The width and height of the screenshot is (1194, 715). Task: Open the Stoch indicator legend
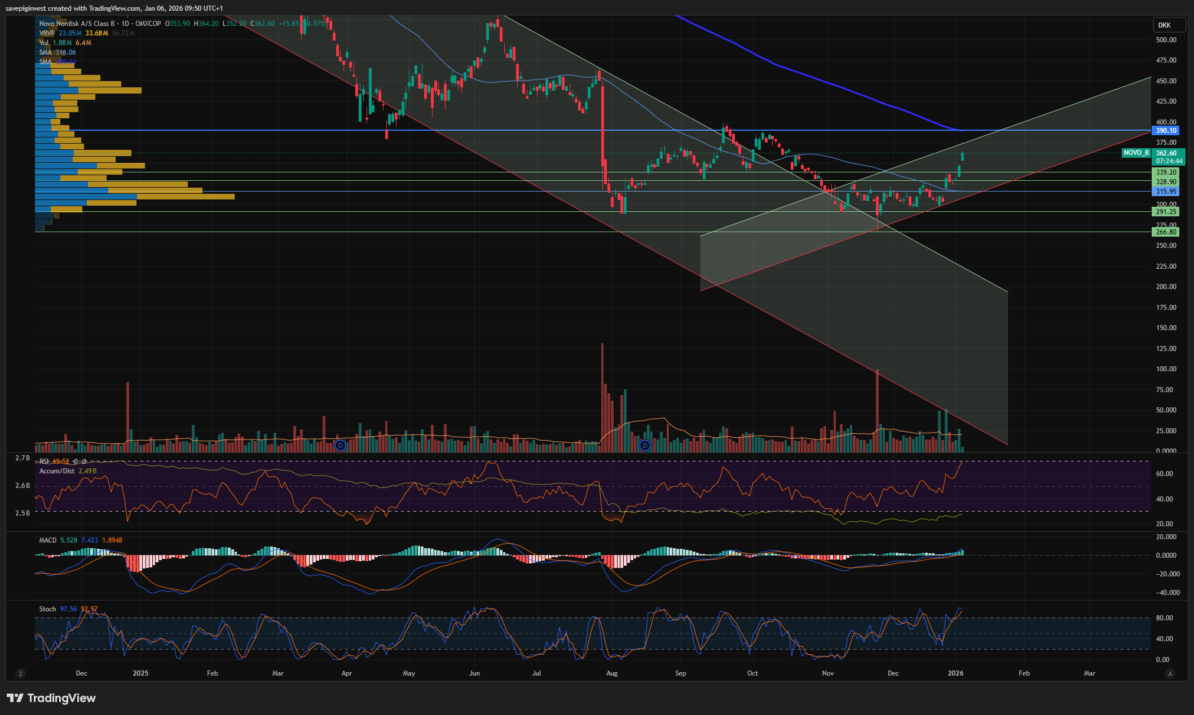47,609
